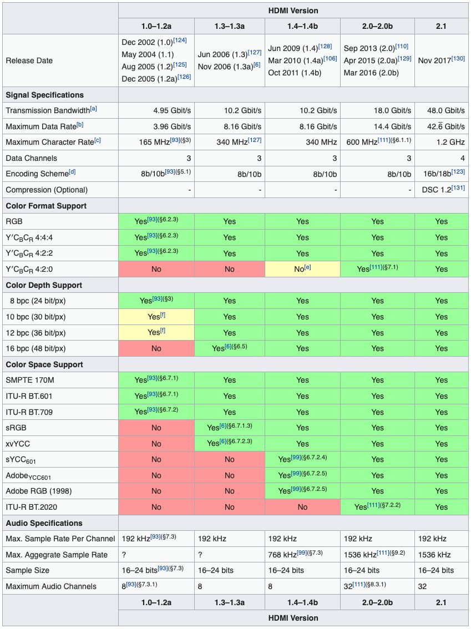Follow citation 127 beside Jun 2006 (1.3)
The width and height of the screenshot is (471, 629).
(x=255, y=52)
